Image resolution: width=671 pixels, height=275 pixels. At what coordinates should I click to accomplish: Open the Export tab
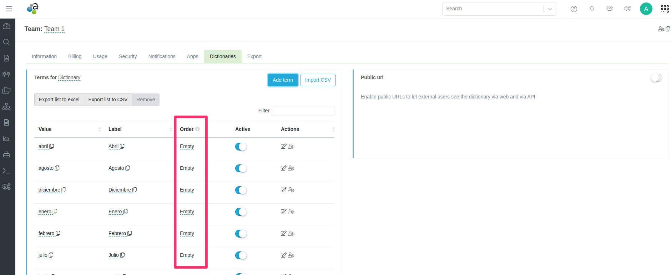[254, 56]
